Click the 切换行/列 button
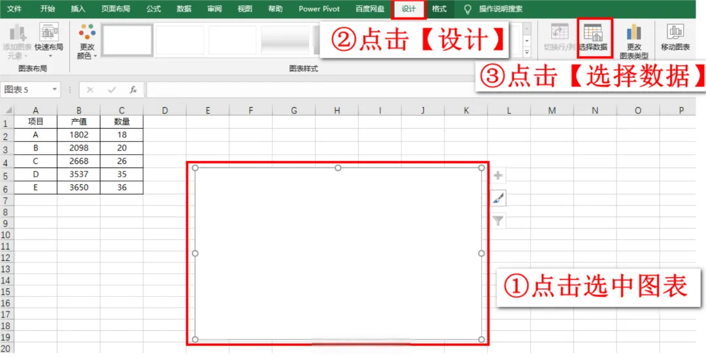 [x=558, y=39]
